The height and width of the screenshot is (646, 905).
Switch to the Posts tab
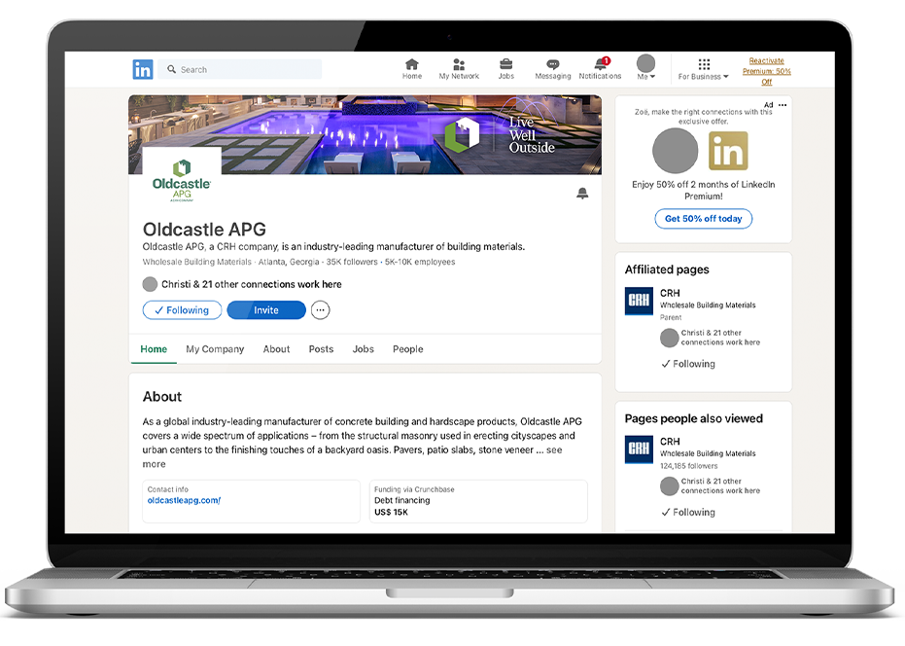click(321, 349)
